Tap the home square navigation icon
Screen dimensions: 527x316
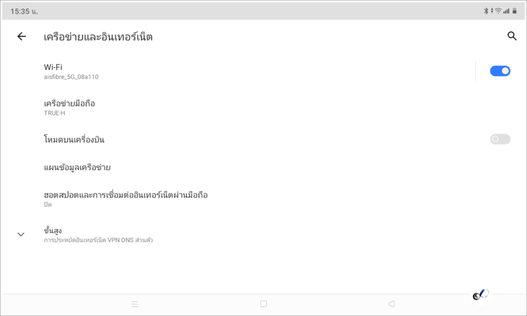(263, 304)
